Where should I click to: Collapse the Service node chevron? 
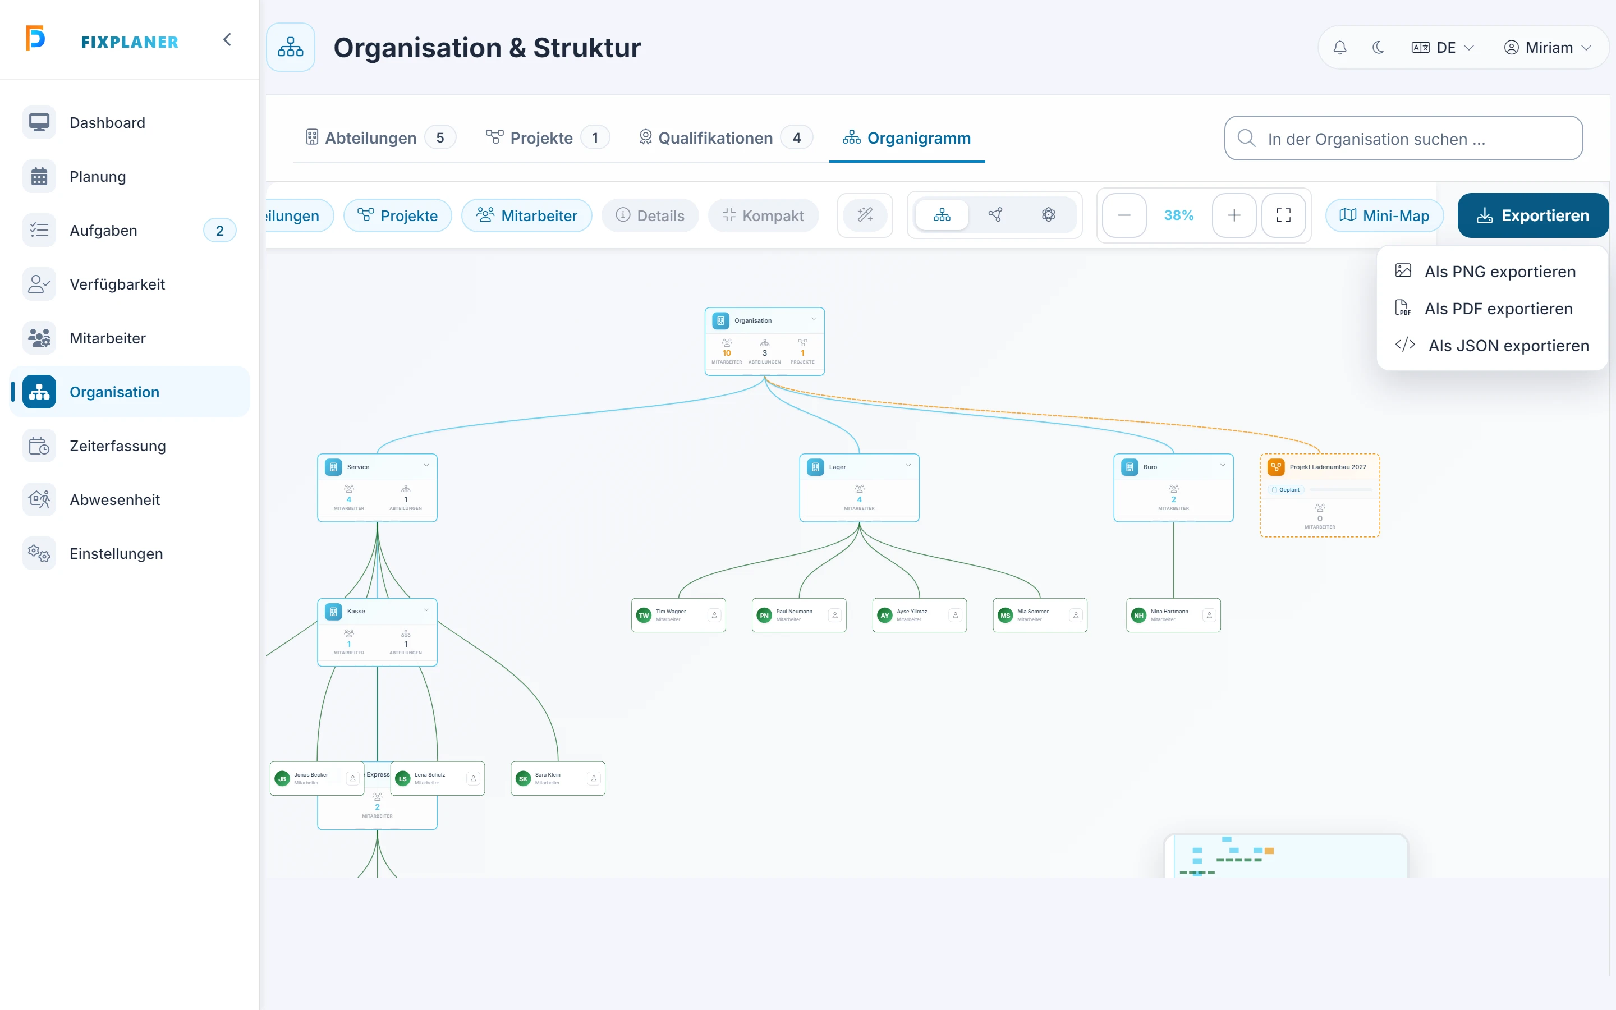426,466
